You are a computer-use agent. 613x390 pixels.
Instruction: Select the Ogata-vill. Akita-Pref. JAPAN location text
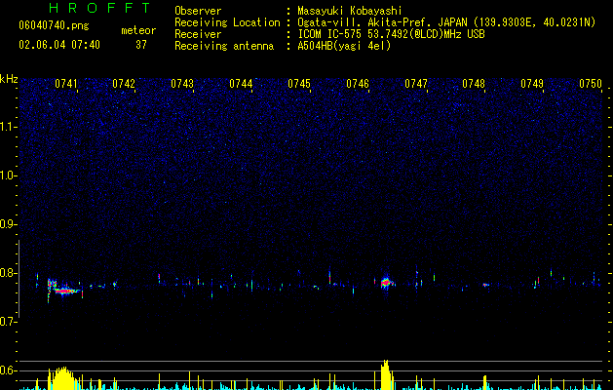click(446, 22)
